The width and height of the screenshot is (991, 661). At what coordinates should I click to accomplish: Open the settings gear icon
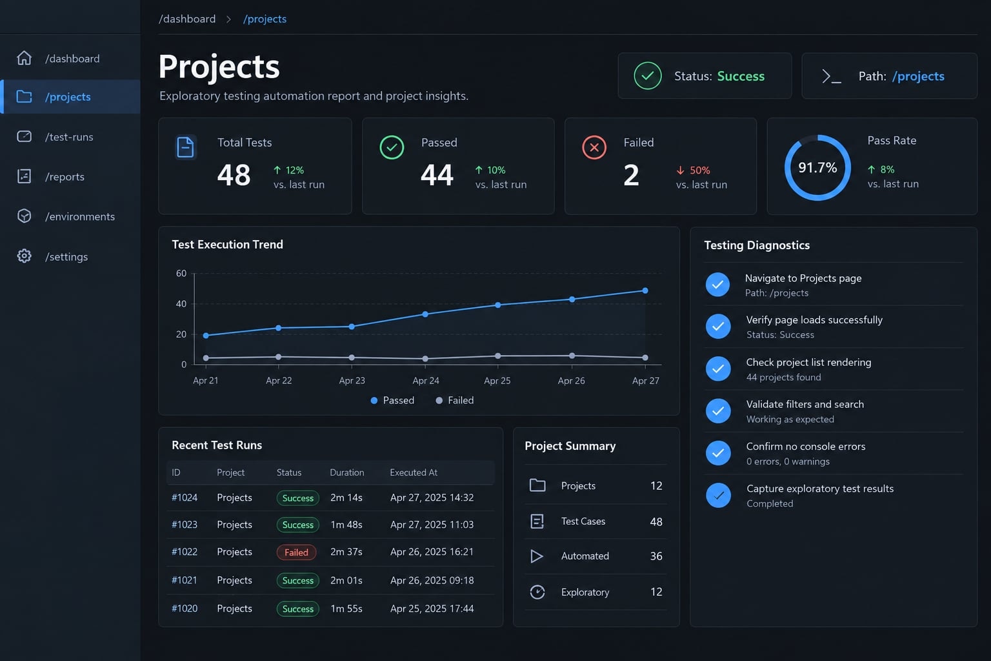pyautogui.click(x=24, y=256)
